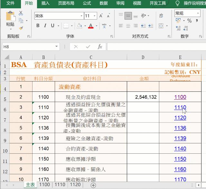Toggle Bold formatting
Screen dimensions: 206x189
coord(38,26)
